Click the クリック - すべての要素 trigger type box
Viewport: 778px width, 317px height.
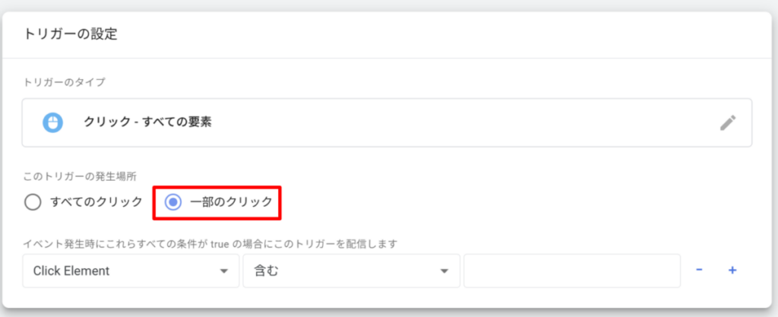(387, 122)
